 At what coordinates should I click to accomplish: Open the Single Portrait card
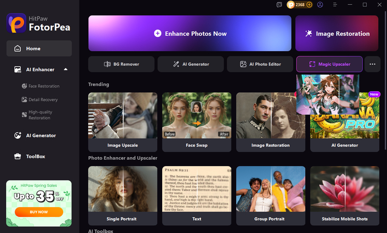click(123, 196)
